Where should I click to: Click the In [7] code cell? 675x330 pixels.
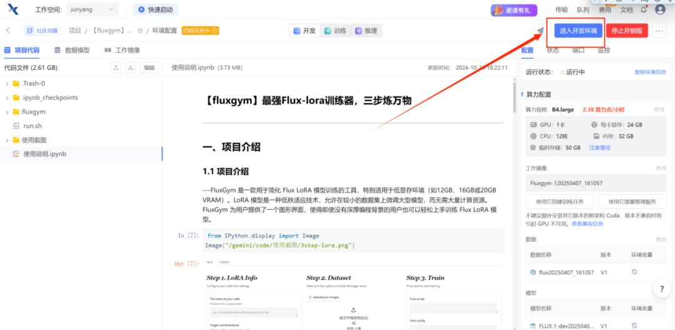[354, 241]
